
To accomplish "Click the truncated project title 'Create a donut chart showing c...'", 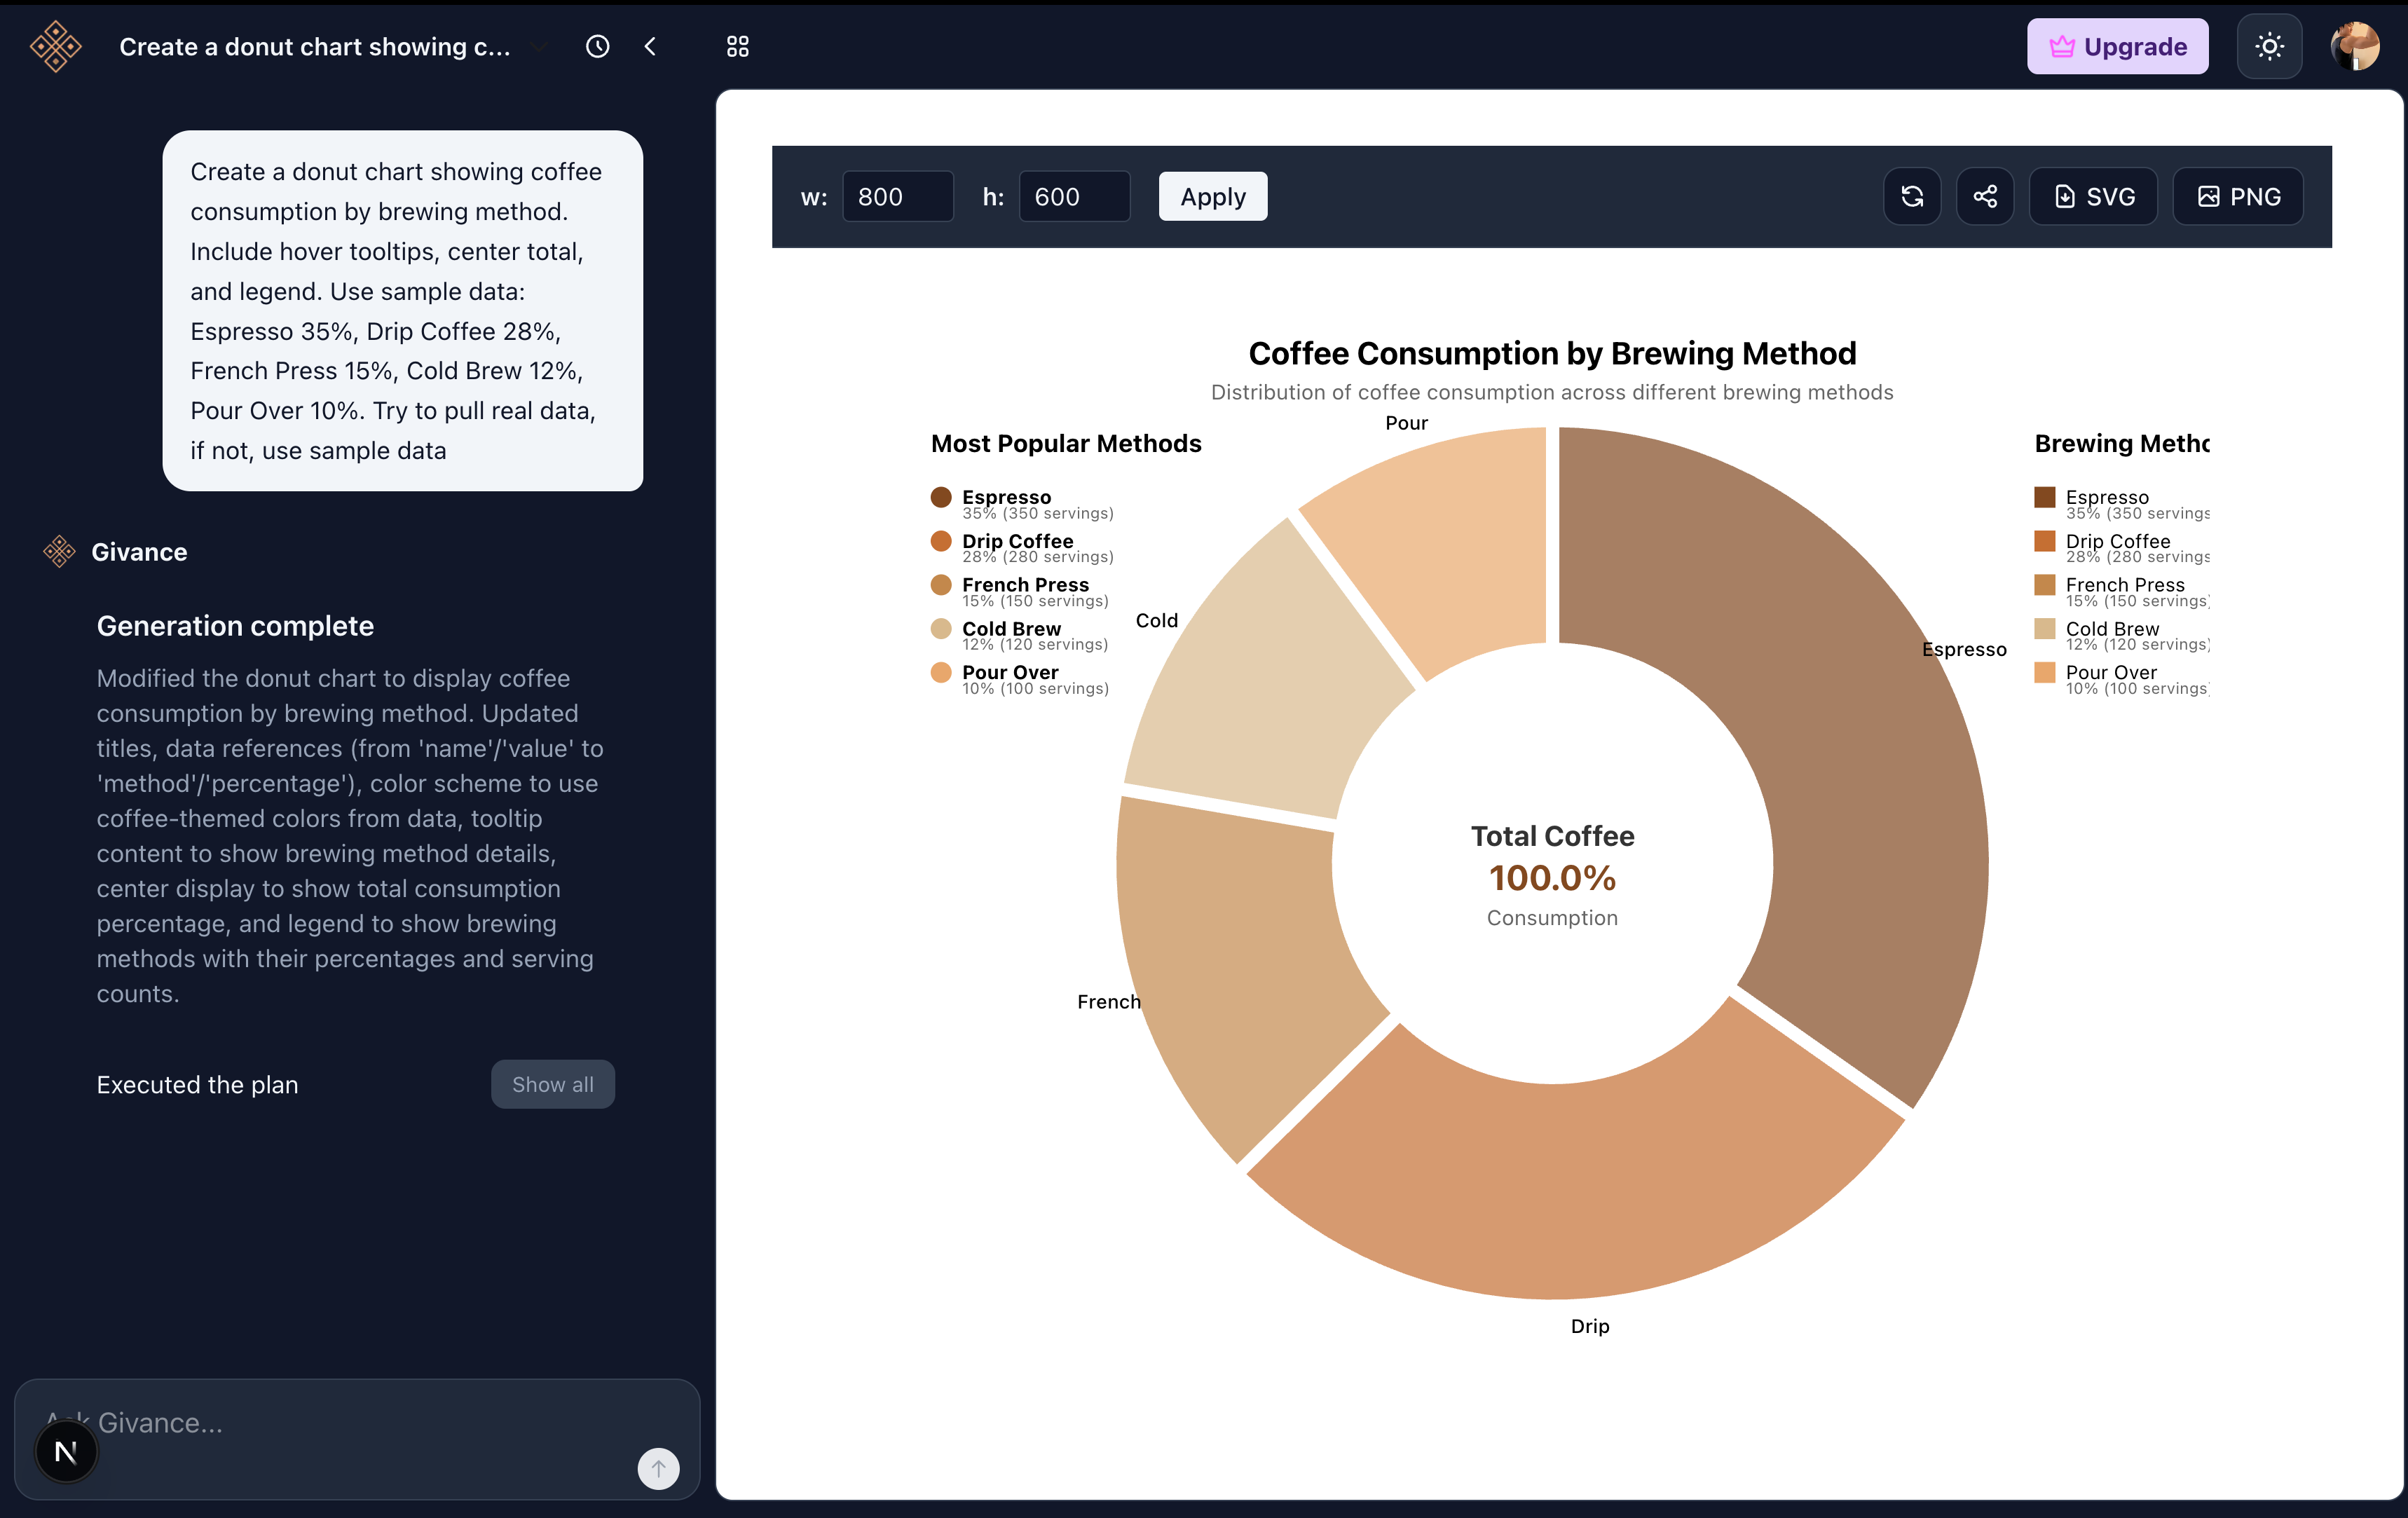I will pos(315,47).
